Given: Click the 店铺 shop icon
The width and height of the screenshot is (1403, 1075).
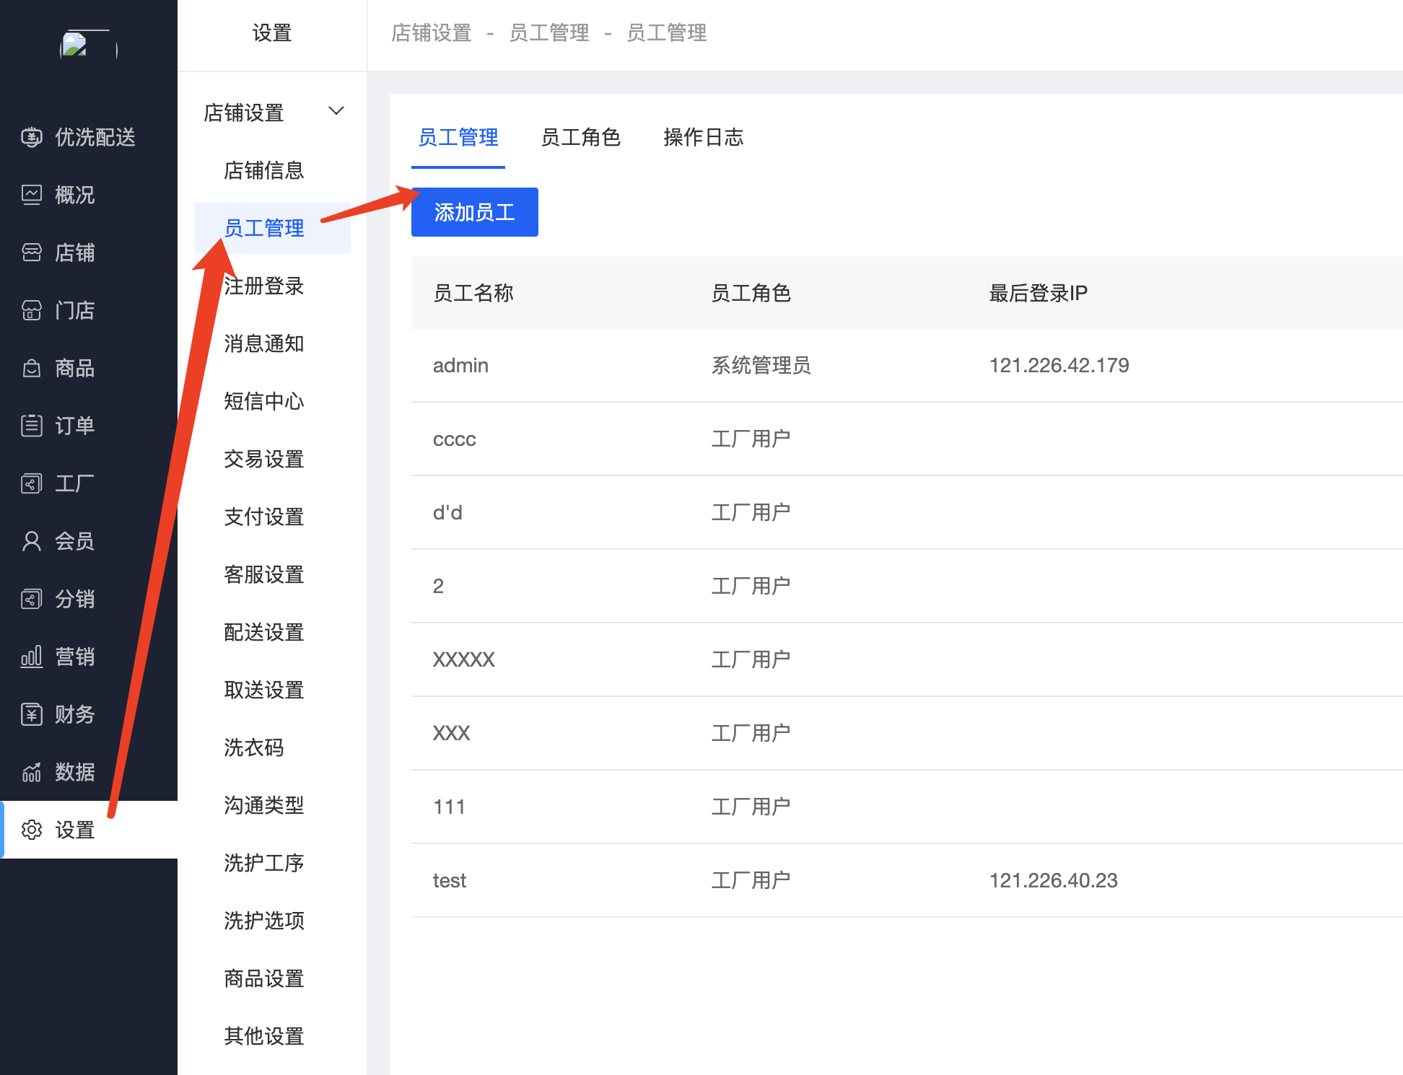Looking at the screenshot, I should click(x=31, y=253).
